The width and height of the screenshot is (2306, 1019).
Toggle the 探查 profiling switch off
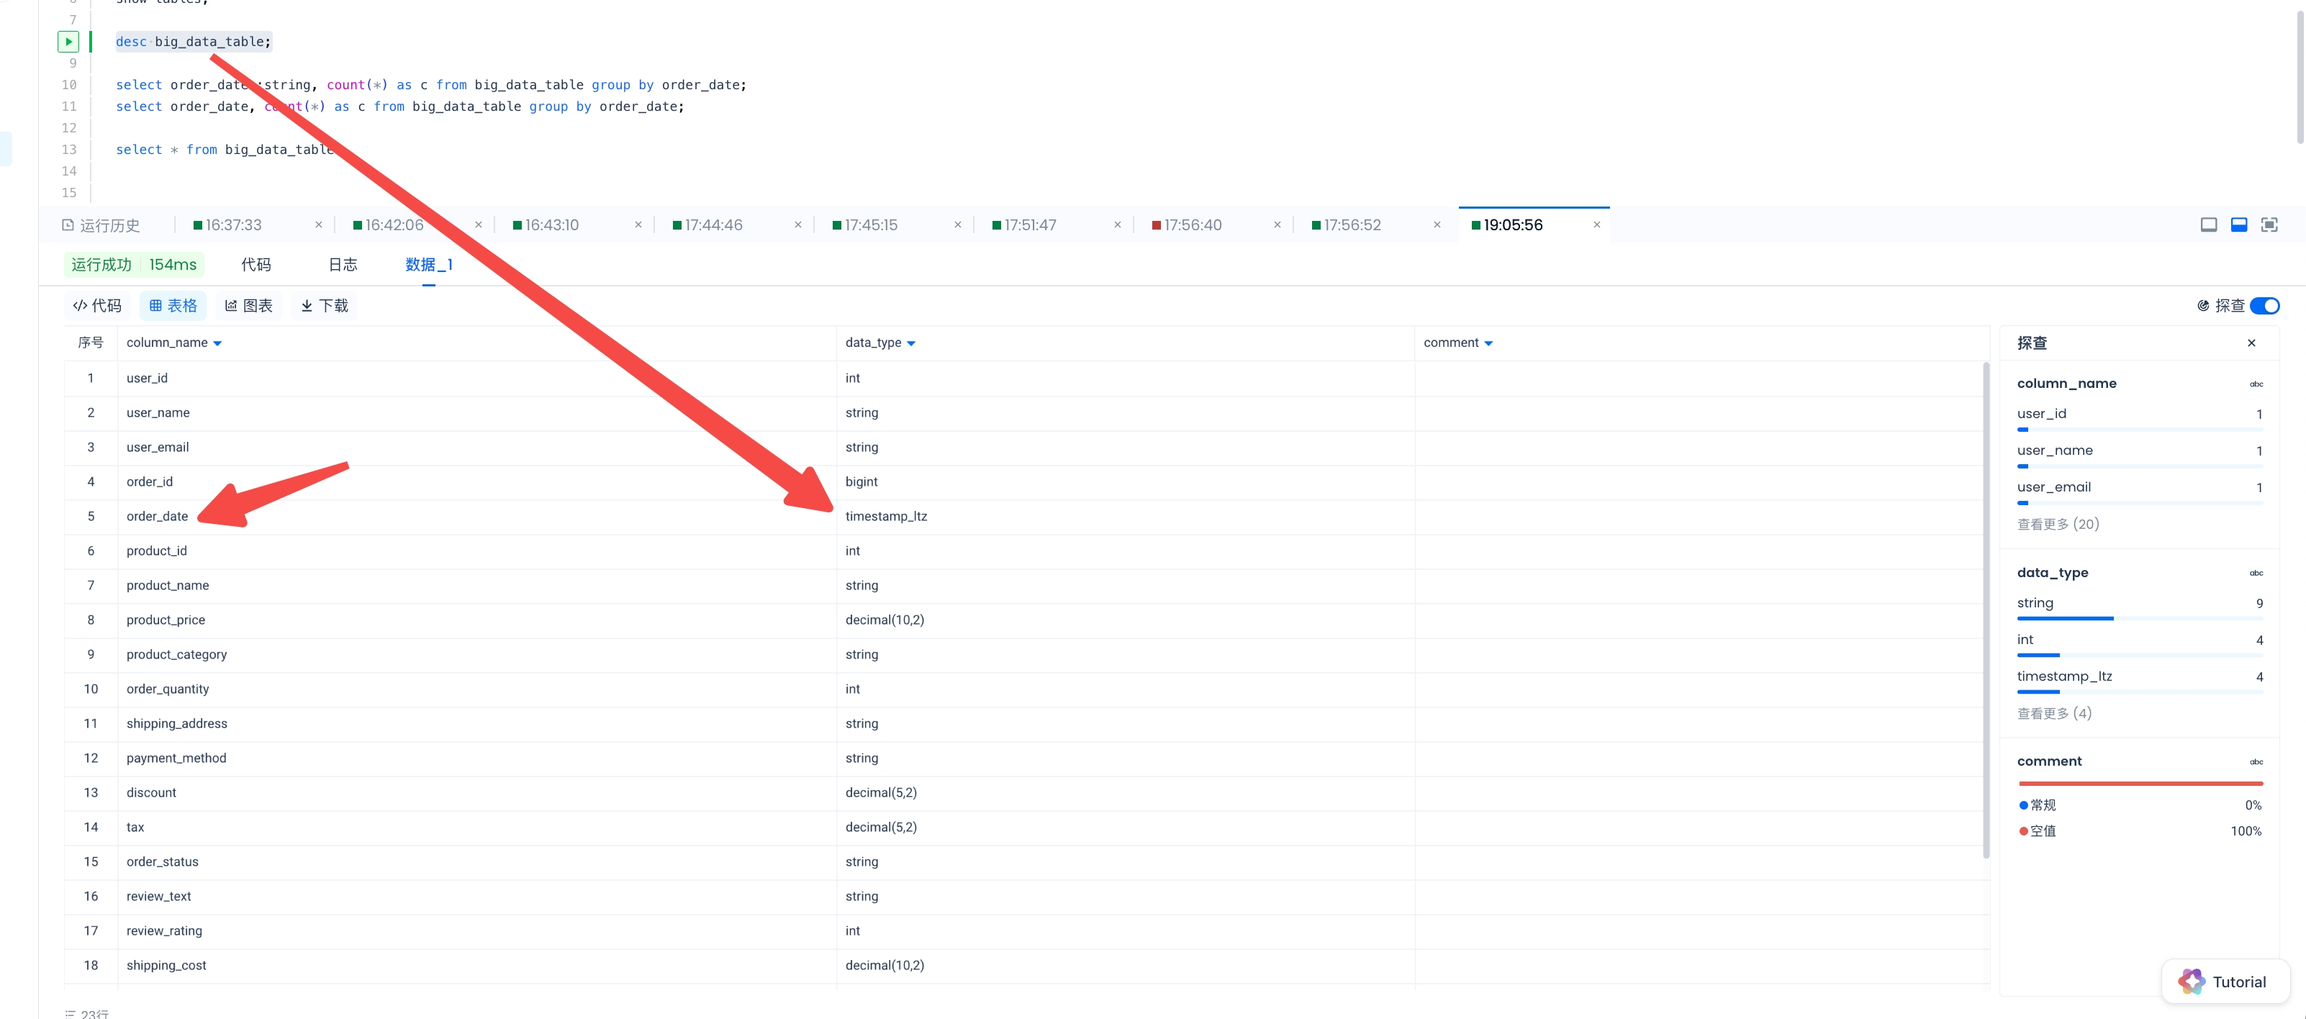[2264, 305]
